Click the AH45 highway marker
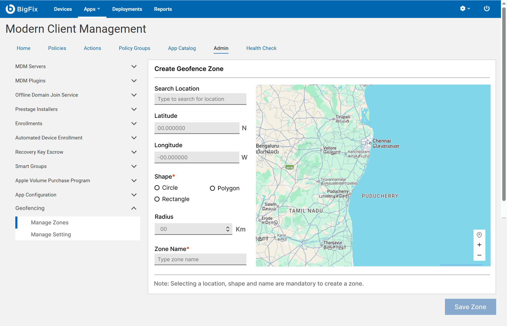Screen dimensions: 507x326 pos(290,167)
